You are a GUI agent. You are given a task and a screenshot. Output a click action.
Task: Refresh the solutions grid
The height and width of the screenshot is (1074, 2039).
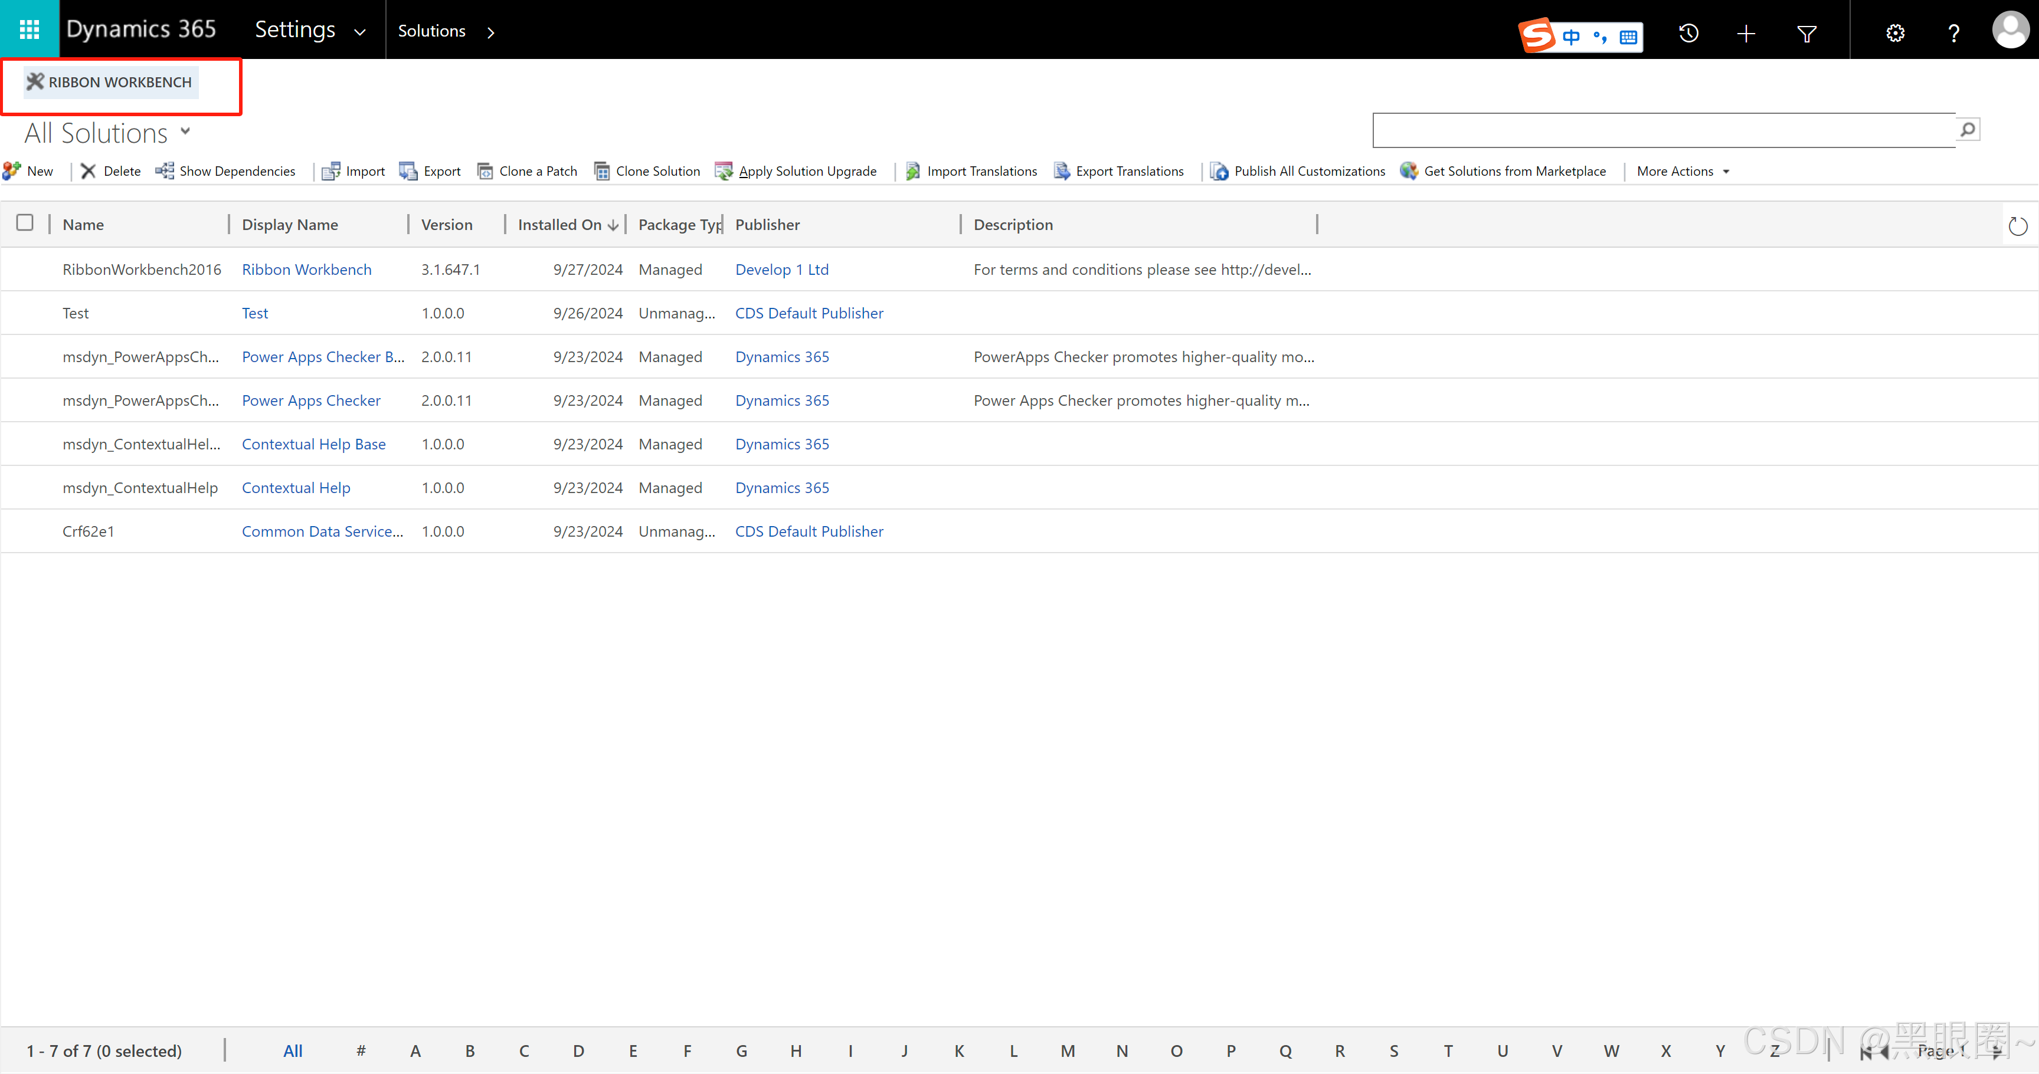(x=2018, y=226)
